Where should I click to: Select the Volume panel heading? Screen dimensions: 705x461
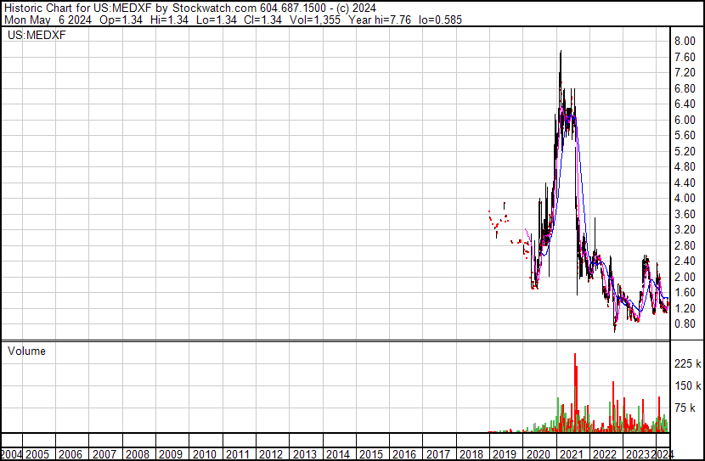click(x=26, y=351)
